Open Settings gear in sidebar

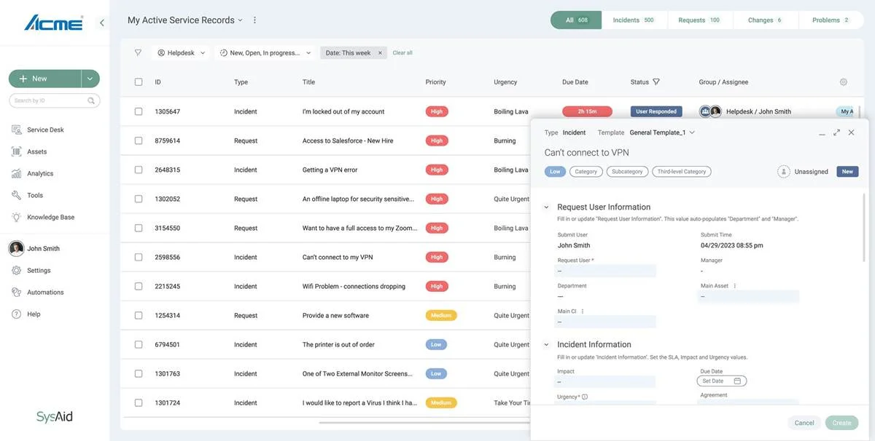[16, 270]
